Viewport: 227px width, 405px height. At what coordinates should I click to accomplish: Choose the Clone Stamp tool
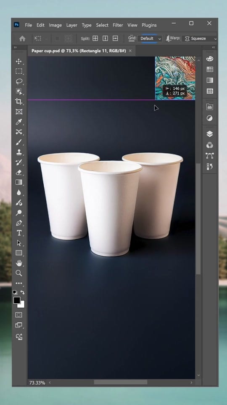19,152
